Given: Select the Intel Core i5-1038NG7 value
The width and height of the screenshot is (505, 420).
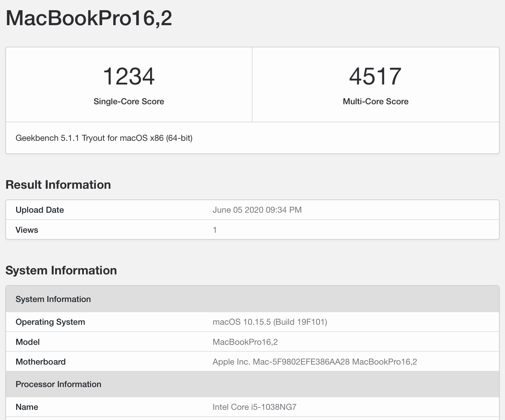Looking at the screenshot, I should [255, 407].
